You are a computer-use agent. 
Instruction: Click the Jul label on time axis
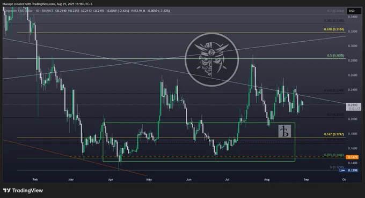coord(227,179)
